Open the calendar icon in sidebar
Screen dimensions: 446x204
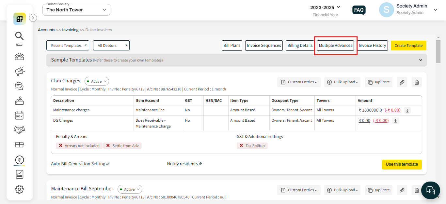[19, 115]
